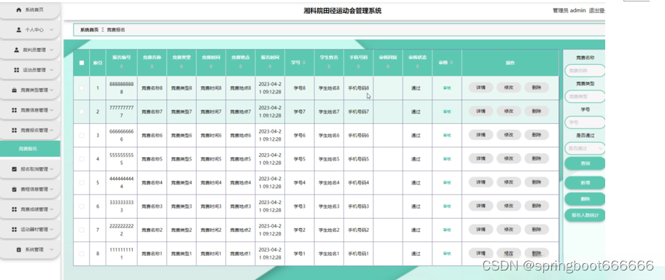Click the icon beside 系统管理 in sidebar
The width and height of the screenshot is (665, 280).
[x=18, y=249]
